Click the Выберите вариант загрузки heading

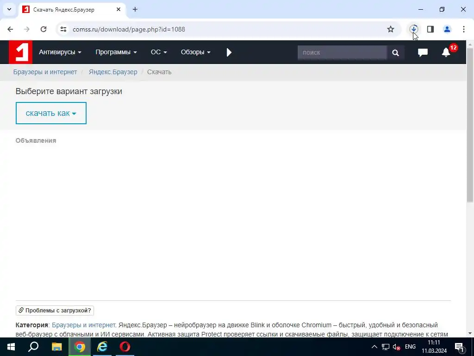69,91
